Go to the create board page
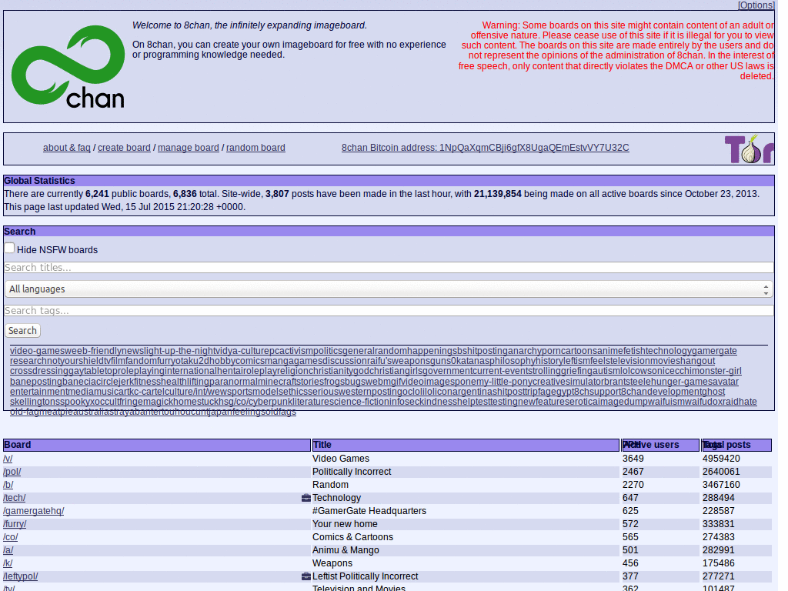The height and width of the screenshot is (591, 788). tap(124, 148)
